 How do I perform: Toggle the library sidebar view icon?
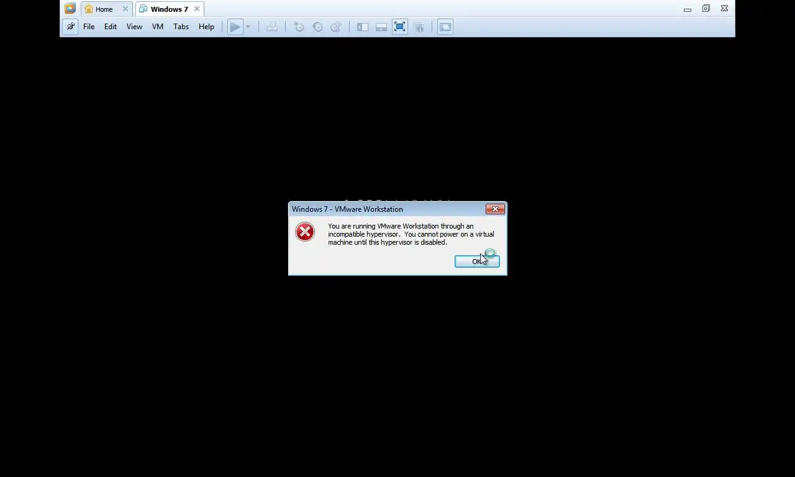363,27
